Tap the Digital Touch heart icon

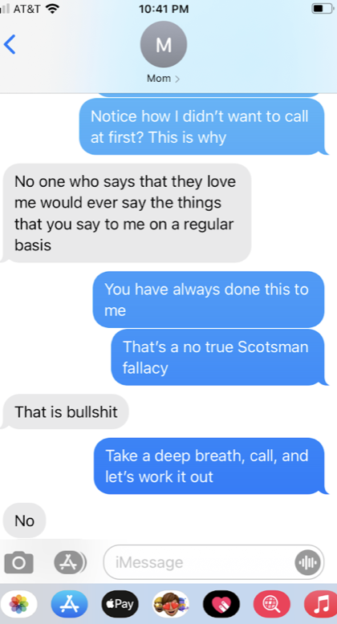[x=221, y=604]
